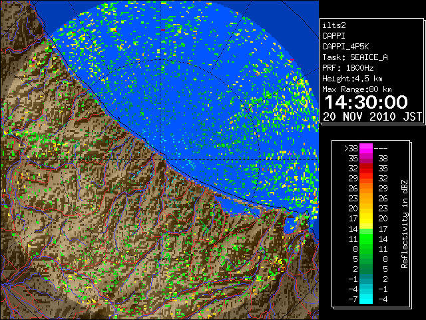Click the 'ilts2' site label
This screenshot has height=320, width=426.
coord(334,25)
